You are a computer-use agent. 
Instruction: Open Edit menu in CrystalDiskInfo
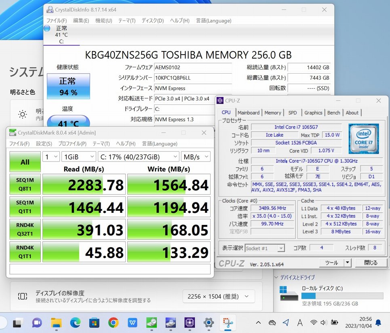pos(81,21)
